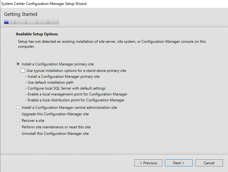Select Install central administration site radio
Screen dimensions: 228x172
(18, 108)
